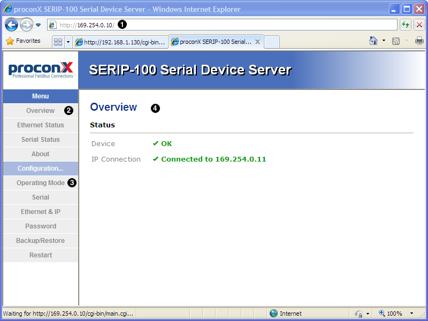428x321 pixels.
Task: Open the Password configuration page
Action: (x=41, y=226)
